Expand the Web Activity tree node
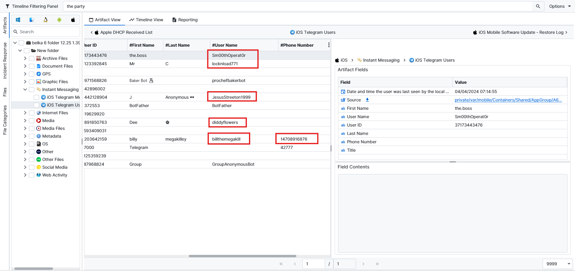 point(25,175)
